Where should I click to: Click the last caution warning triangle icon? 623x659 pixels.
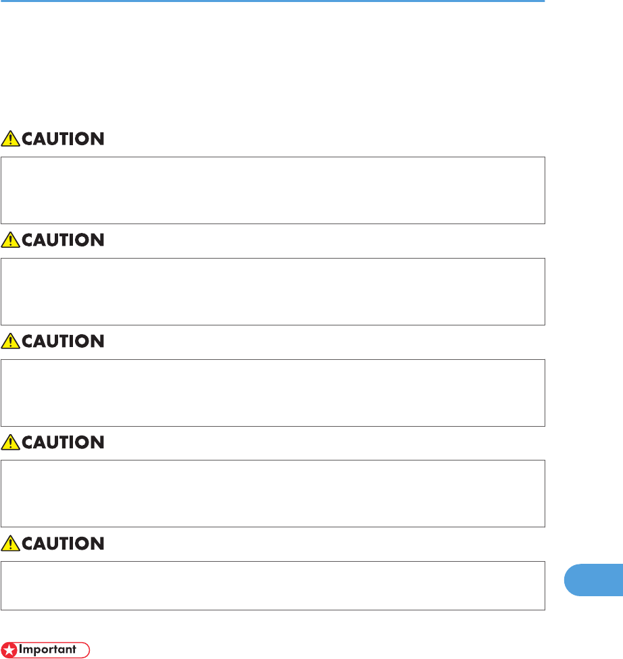coord(10,544)
